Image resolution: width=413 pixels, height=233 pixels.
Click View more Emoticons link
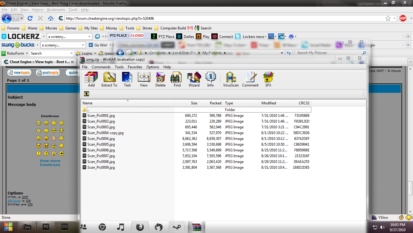(50, 163)
